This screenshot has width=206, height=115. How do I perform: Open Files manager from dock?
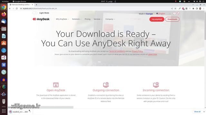click(x=4, y=29)
